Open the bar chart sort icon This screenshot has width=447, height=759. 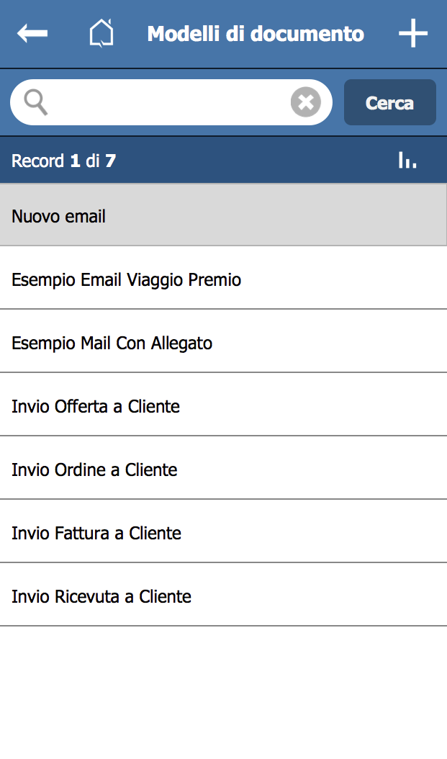pyautogui.click(x=407, y=160)
